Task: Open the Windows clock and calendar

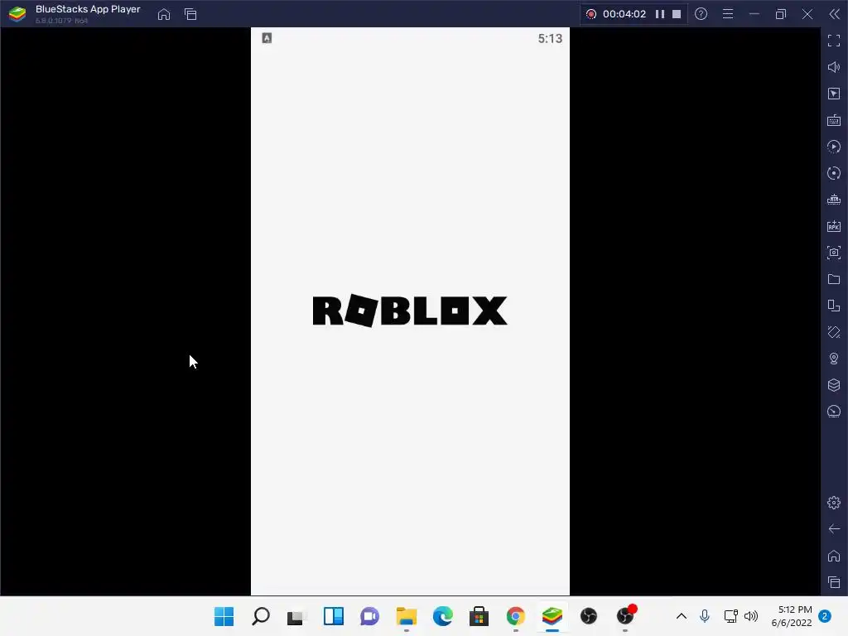Action: (x=792, y=616)
